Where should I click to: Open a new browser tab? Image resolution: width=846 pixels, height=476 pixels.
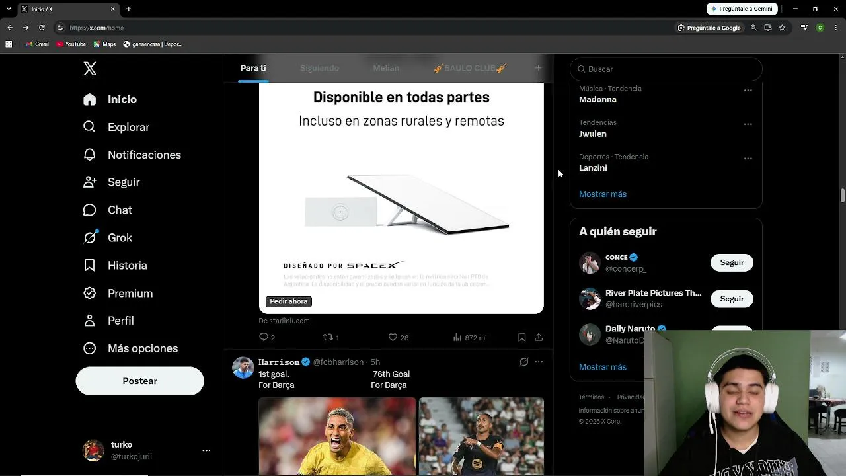(x=129, y=9)
